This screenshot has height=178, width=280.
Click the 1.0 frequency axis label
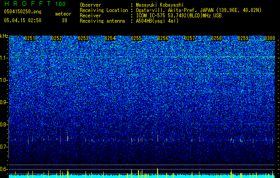click(4, 80)
